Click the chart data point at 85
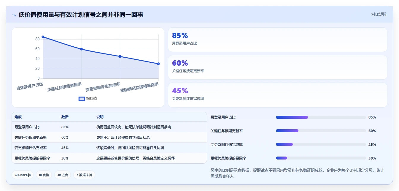 point(43,37)
